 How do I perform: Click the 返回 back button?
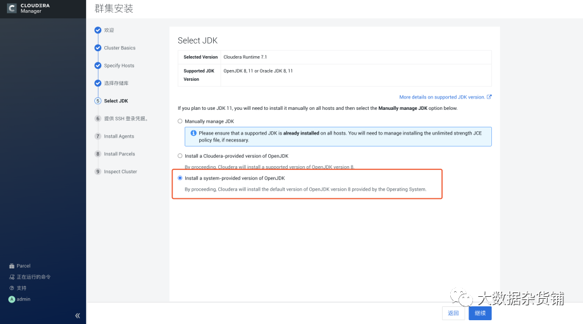[x=453, y=313]
